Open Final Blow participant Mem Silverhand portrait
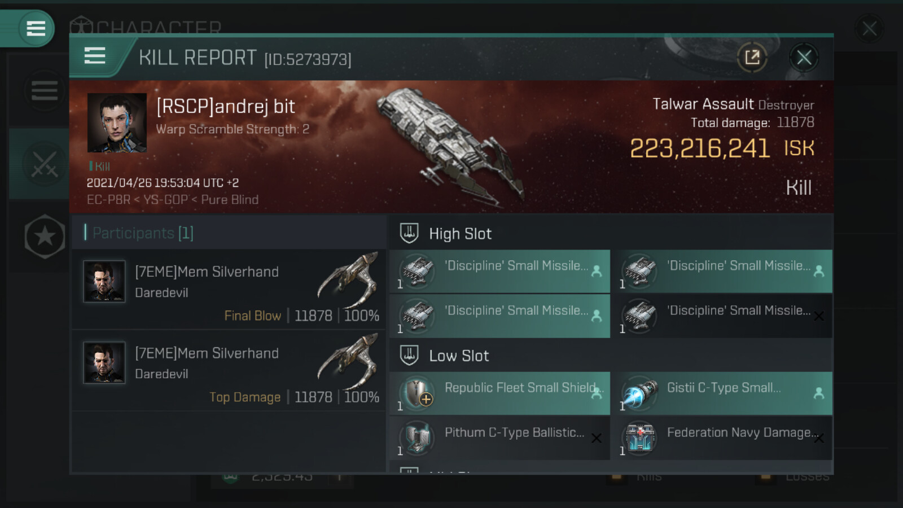Viewport: 903px width, 508px height. pyautogui.click(x=104, y=281)
